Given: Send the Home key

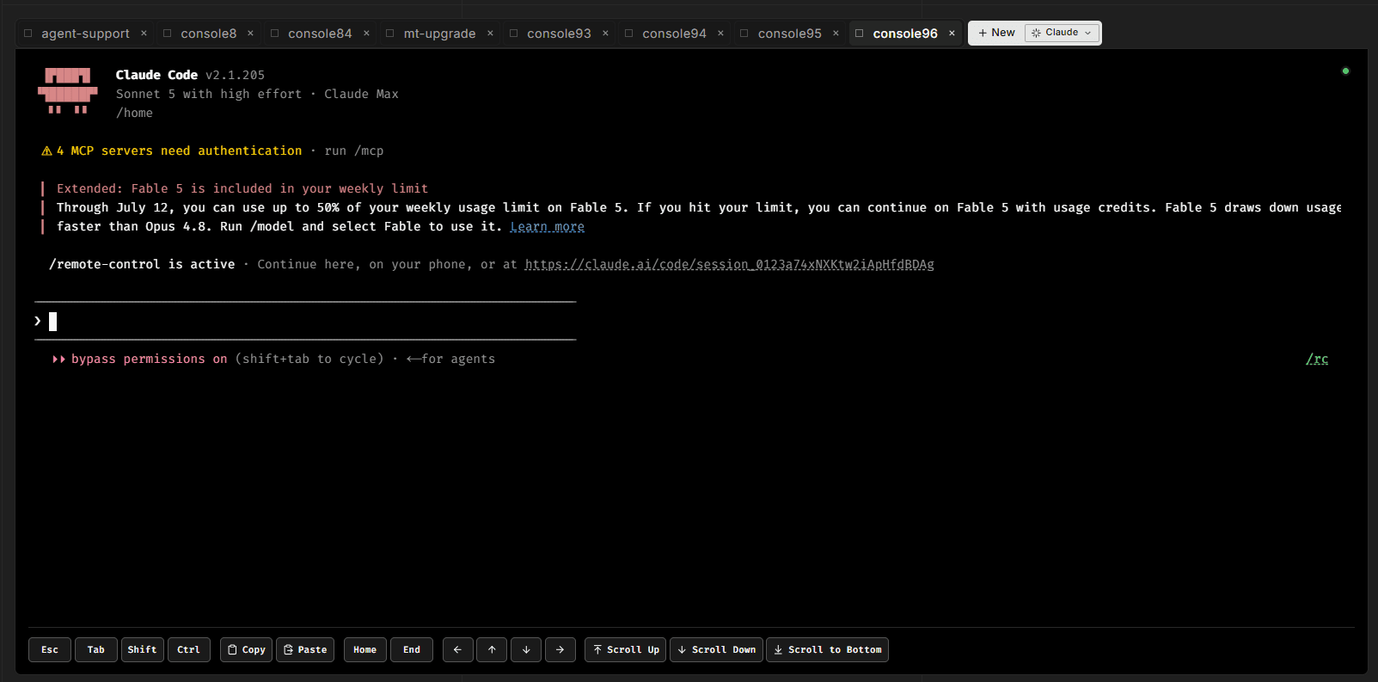Looking at the screenshot, I should click(365, 649).
